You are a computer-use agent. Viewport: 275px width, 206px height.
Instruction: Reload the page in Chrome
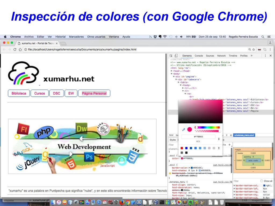click(x=15, y=50)
